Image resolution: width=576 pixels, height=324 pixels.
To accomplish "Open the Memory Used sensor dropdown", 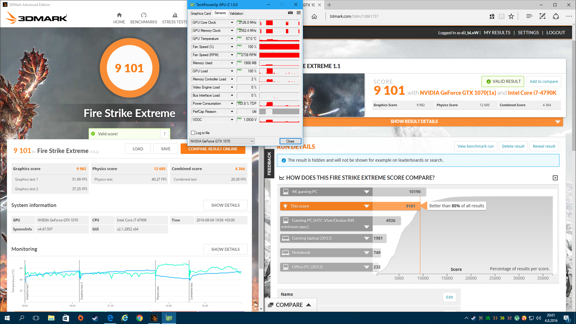I will coord(232,63).
